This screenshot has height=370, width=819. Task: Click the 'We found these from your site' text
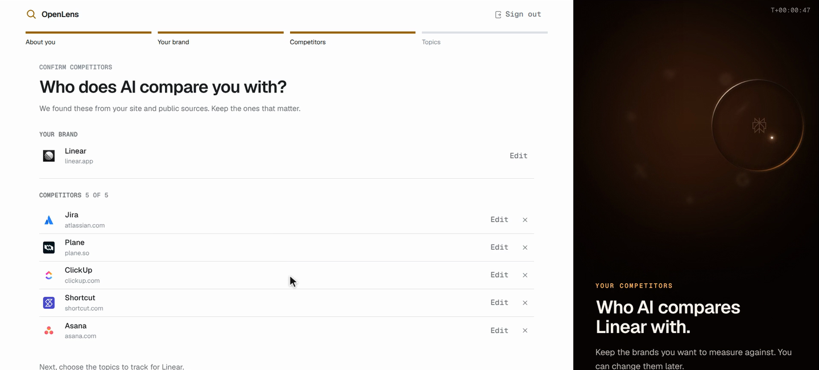[x=170, y=108]
